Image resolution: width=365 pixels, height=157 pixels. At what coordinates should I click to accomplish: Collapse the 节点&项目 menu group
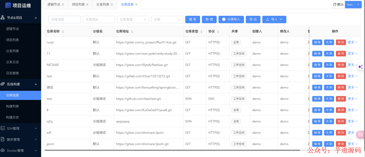click(x=35, y=18)
